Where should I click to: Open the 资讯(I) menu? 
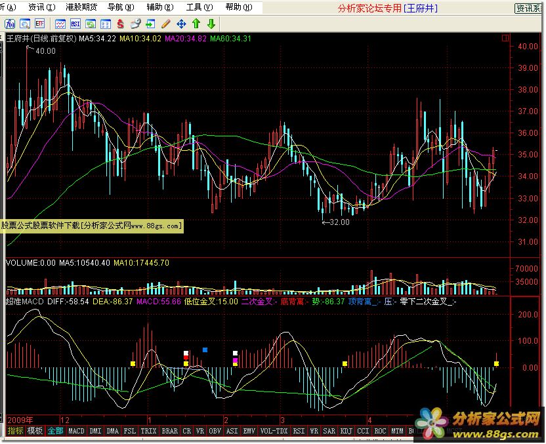41,7
